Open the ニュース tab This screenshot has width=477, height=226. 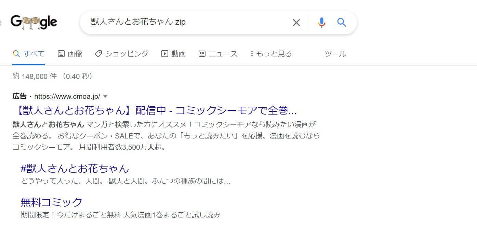218,54
